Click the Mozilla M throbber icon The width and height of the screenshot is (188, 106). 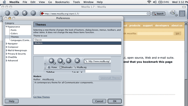[x=182, y=13]
